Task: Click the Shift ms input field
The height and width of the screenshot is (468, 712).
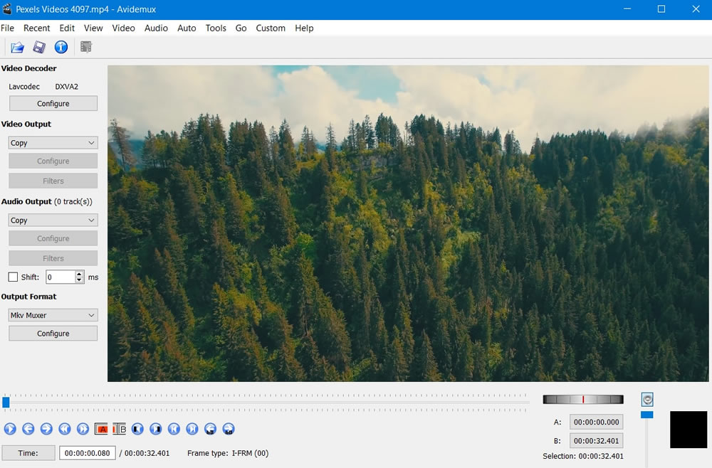Action: tap(61, 277)
